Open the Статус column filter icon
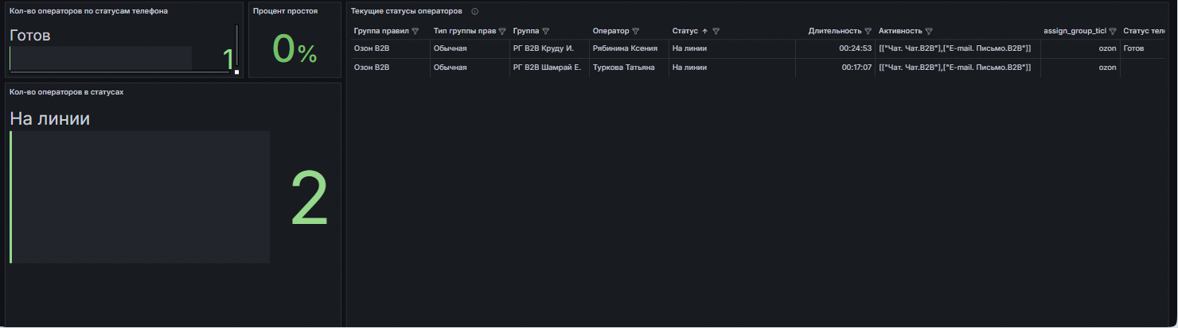Image resolution: width=1178 pixels, height=328 pixels. point(716,31)
